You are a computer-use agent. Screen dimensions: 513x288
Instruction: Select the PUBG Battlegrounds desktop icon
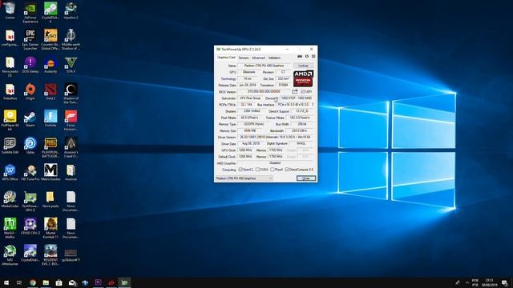50,148
